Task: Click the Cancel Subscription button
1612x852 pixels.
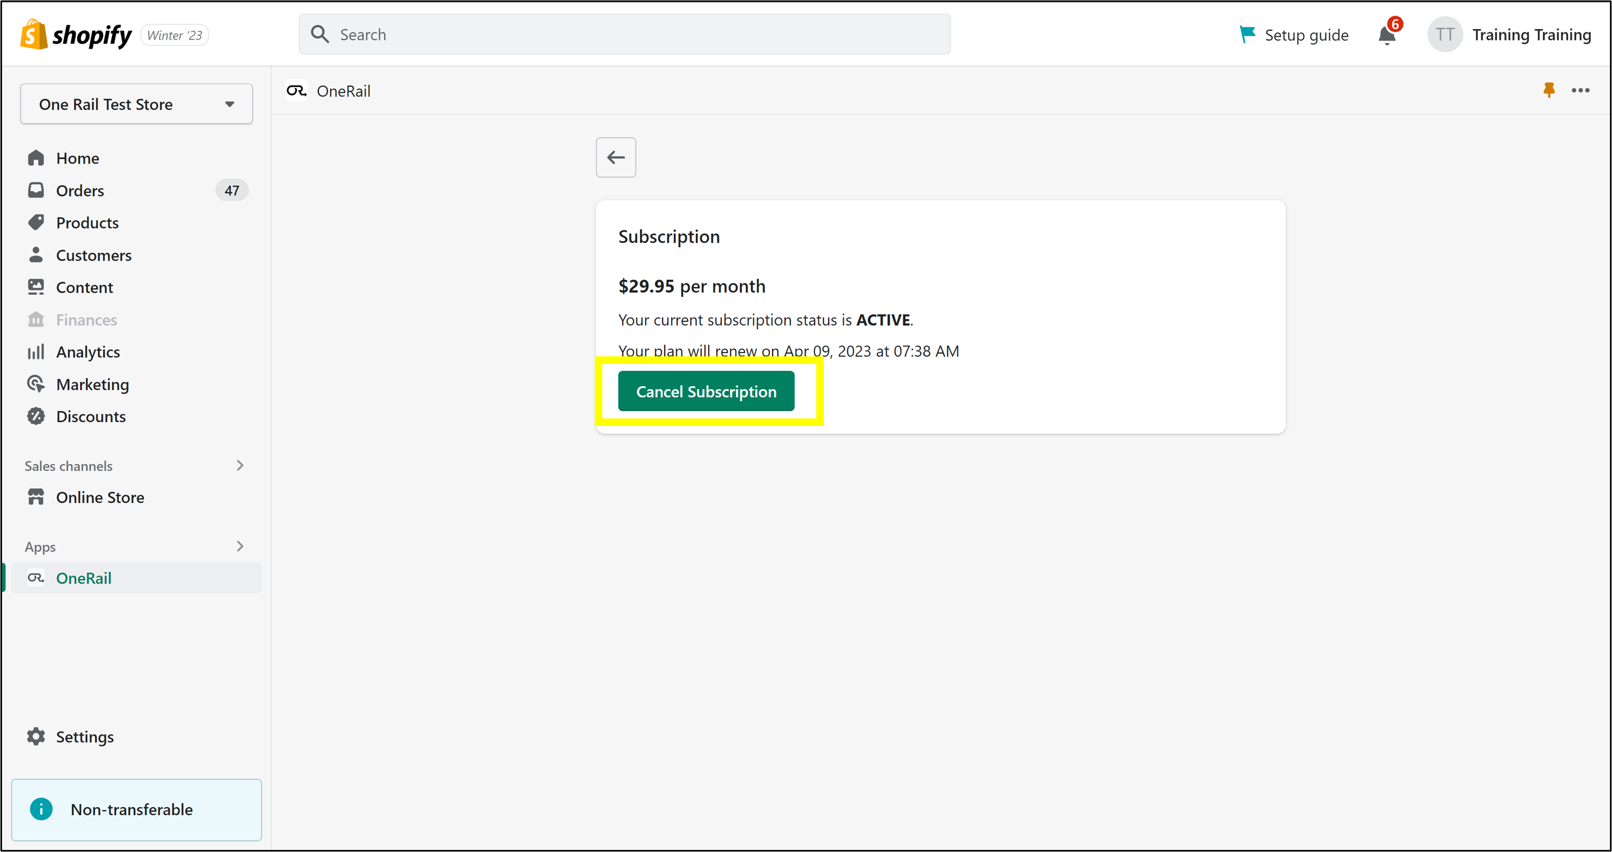Action: pyautogui.click(x=706, y=391)
